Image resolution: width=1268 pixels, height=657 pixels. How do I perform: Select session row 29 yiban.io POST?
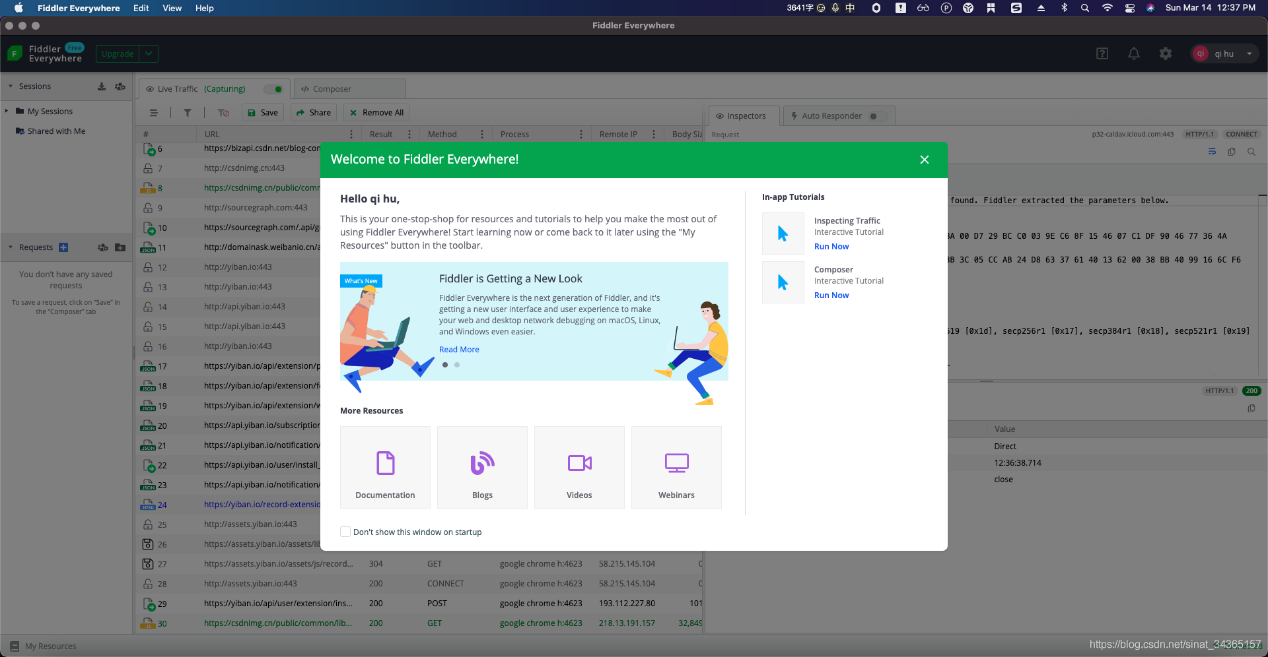click(420, 604)
